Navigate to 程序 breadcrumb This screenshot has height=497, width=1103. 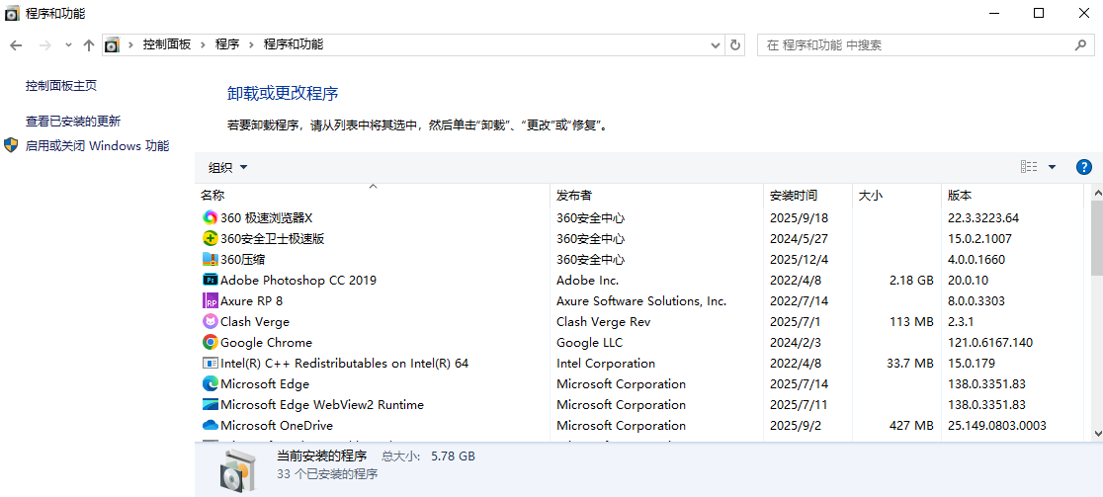(227, 45)
